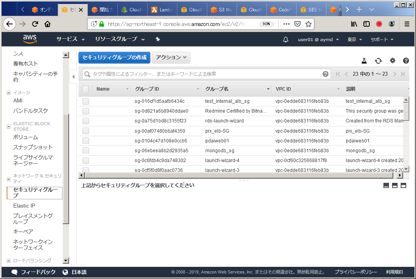Open the サービス dropdown menu
416x279 pixels.
pyautogui.click(x=70, y=39)
